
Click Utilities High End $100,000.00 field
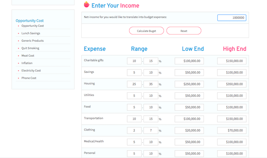click(x=232, y=96)
